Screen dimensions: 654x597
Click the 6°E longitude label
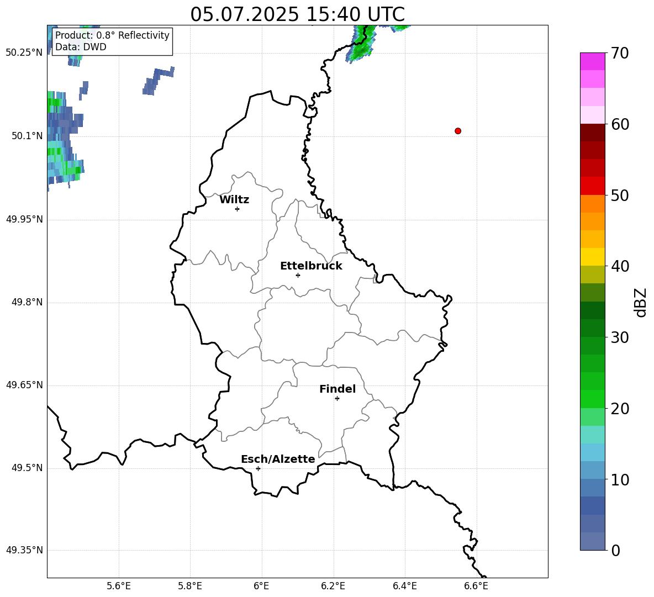261,586
